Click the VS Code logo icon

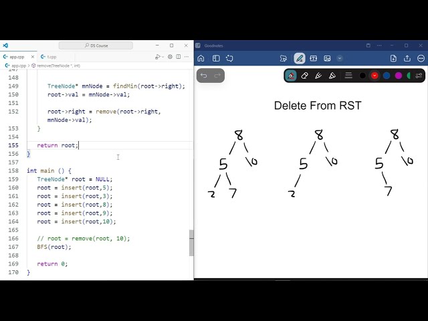[x=5, y=45]
